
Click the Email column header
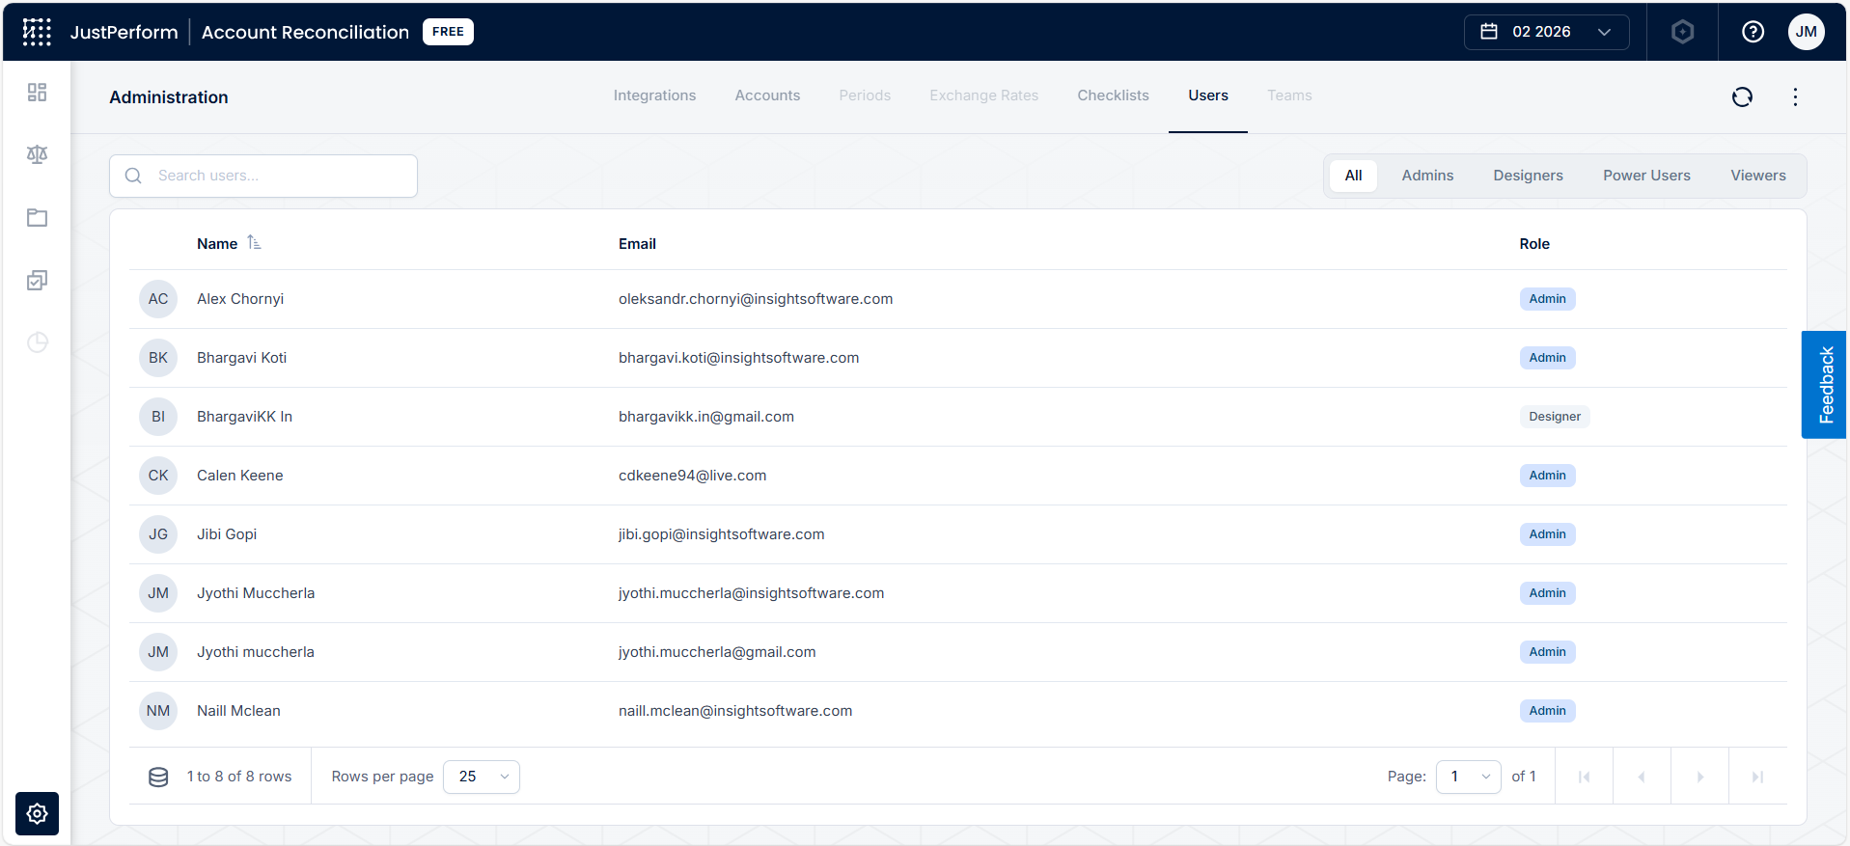(637, 244)
